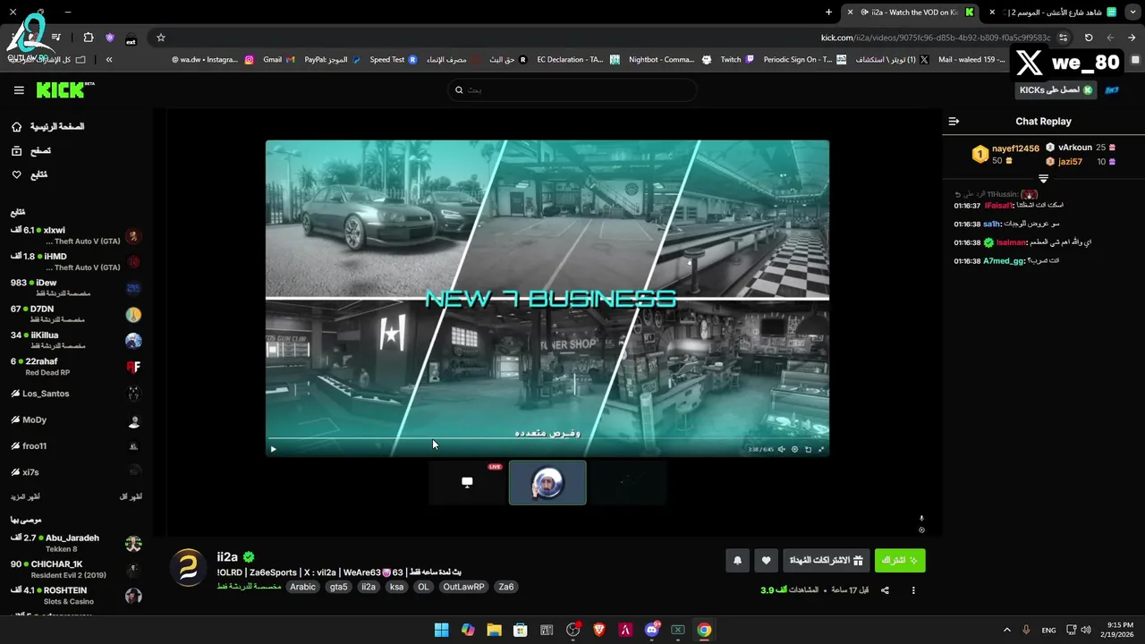Open browser extensions puzzle icon
Image resolution: width=1145 pixels, height=644 pixels.
pyautogui.click(x=88, y=38)
